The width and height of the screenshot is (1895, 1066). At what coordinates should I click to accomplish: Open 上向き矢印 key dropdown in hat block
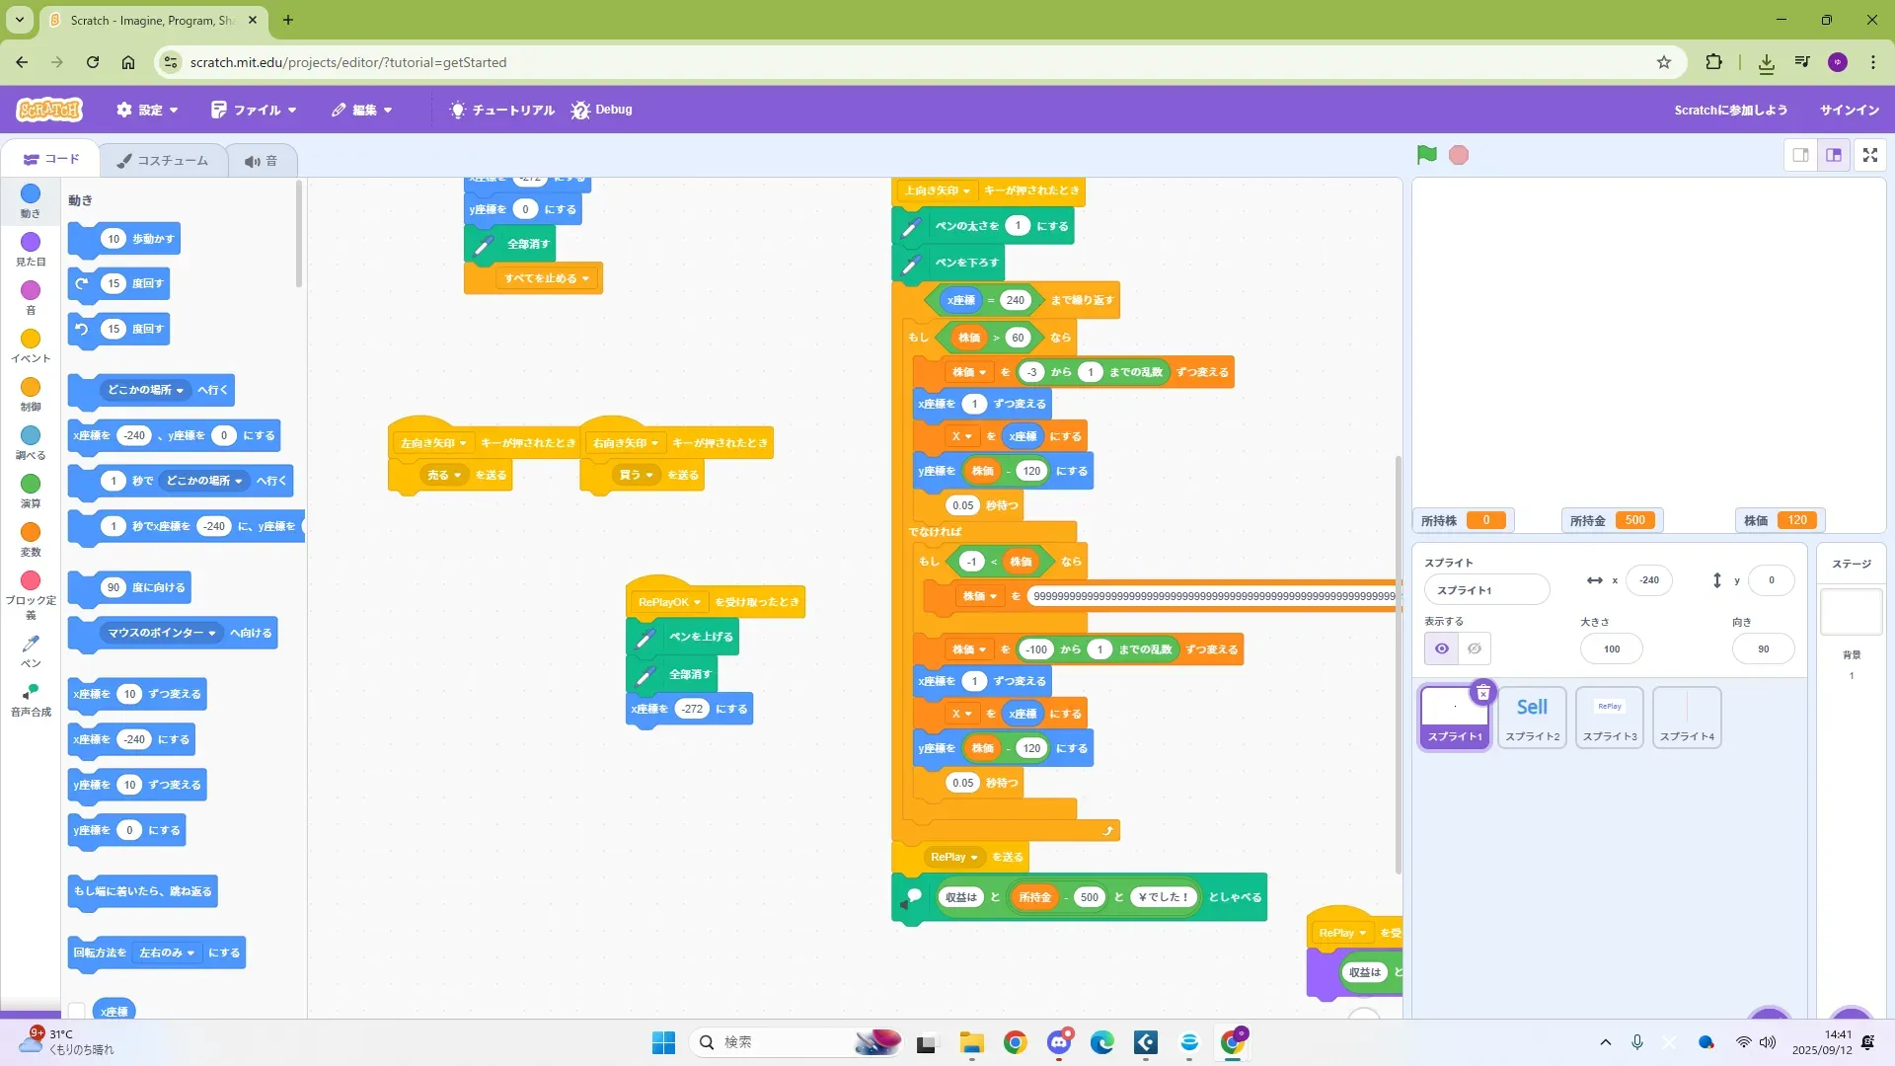938,190
